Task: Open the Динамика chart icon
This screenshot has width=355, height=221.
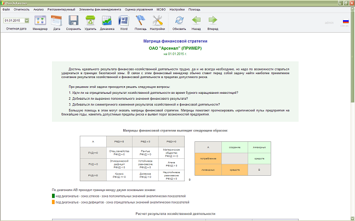Action: (107, 21)
